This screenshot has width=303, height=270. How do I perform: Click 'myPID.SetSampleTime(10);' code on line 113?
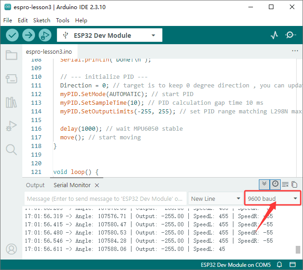point(102,103)
